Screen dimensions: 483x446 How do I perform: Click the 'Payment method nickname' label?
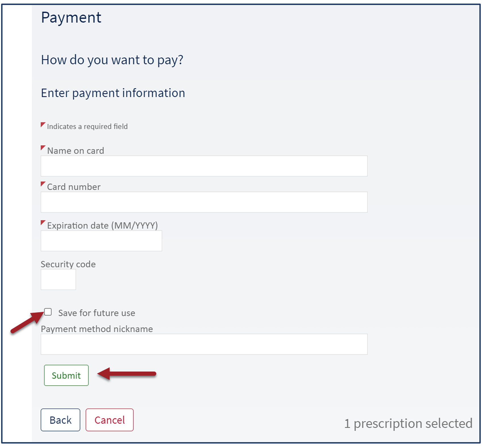[x=97, y=329]
